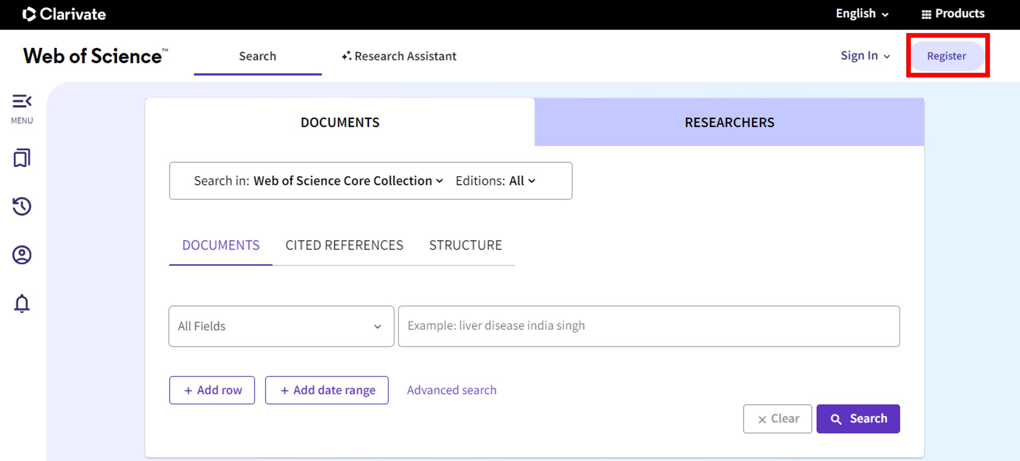Open the English language dropdown
The image size is (1020, 461).
(x=862, y=14)
